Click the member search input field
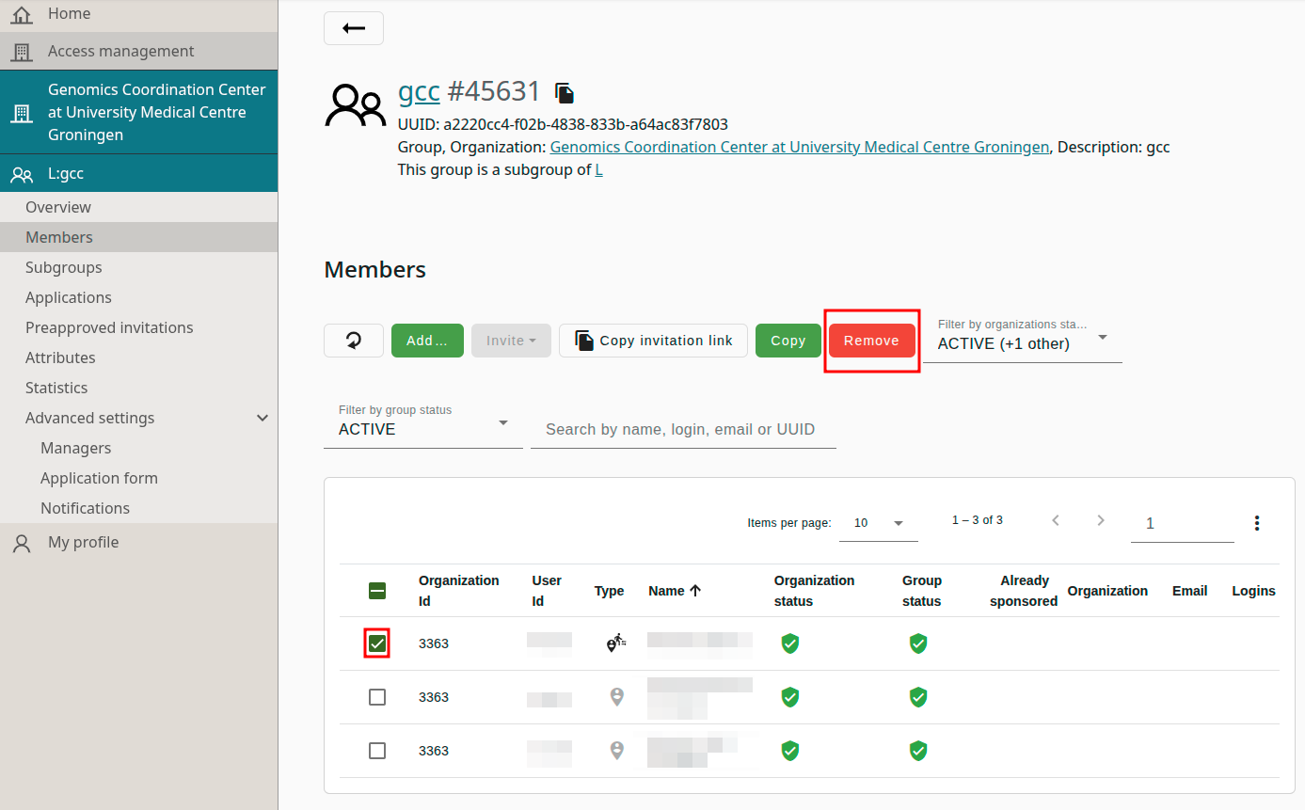Viewport: 1305px width, 810px height. click(x=682, y=429)
